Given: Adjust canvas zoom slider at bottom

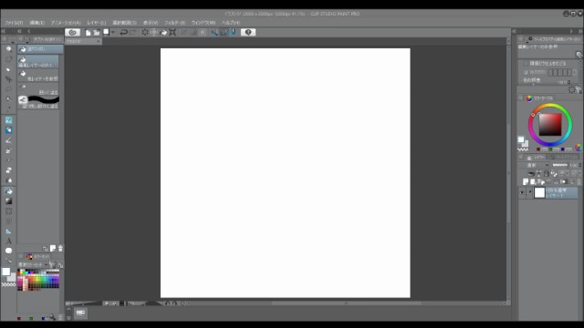Looking at the screenshot, I should click(x=84, y=303).
